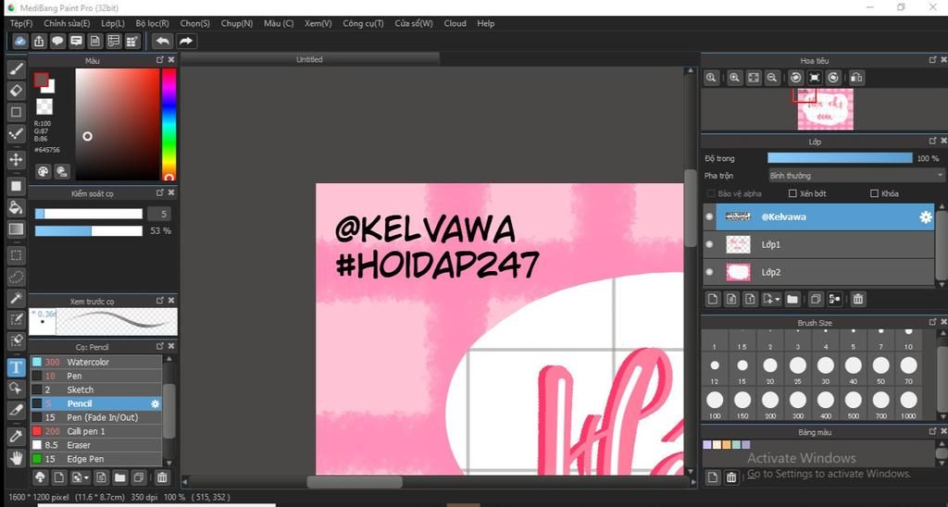This screenshot has width=948, height=507.
Task: Select the transparent color swatch
Action: [44, 106]
